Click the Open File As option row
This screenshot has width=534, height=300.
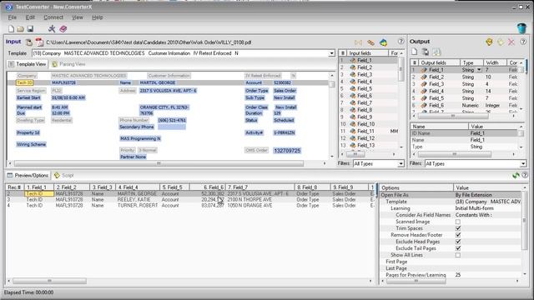451,195
